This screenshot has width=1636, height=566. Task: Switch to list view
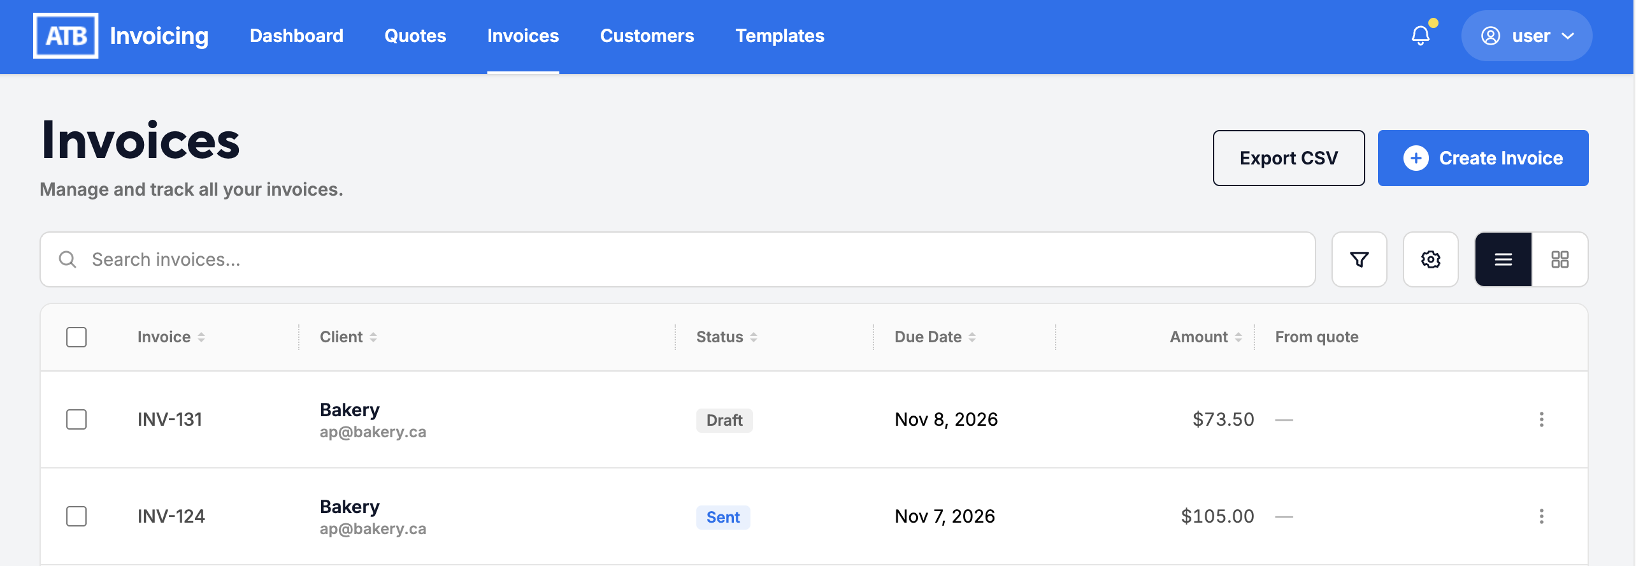pos(1503,259)
